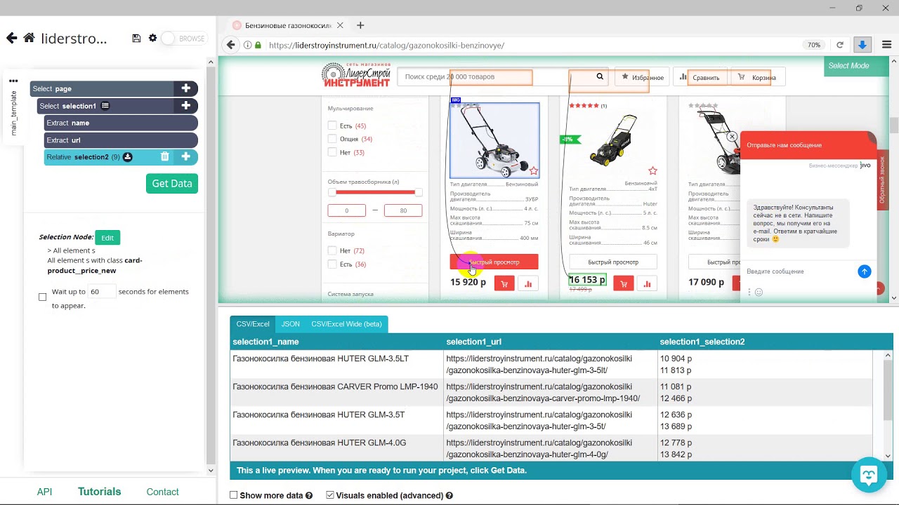This screenshot has width=899, height=505.
Task: Click the grass catcher volume slider
Action: point(375,192)
